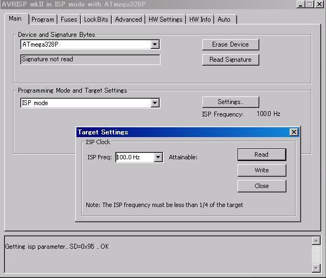Expand the ISP Freq dropdown arrow
Viewport: 326px width, 278px height.
click(158, 157)
